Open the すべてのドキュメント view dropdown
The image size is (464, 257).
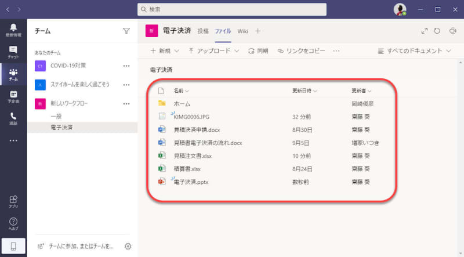(x=414, y=51)
